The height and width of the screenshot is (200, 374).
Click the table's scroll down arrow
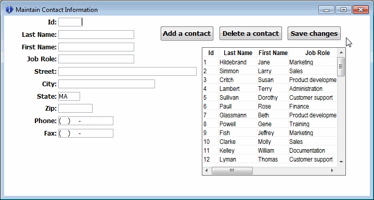[341, 162]
